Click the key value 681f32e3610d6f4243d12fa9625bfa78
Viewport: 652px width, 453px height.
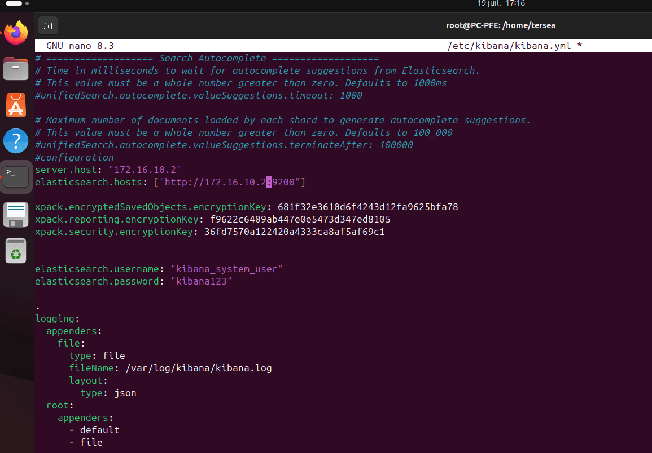(x=367, y=207)
